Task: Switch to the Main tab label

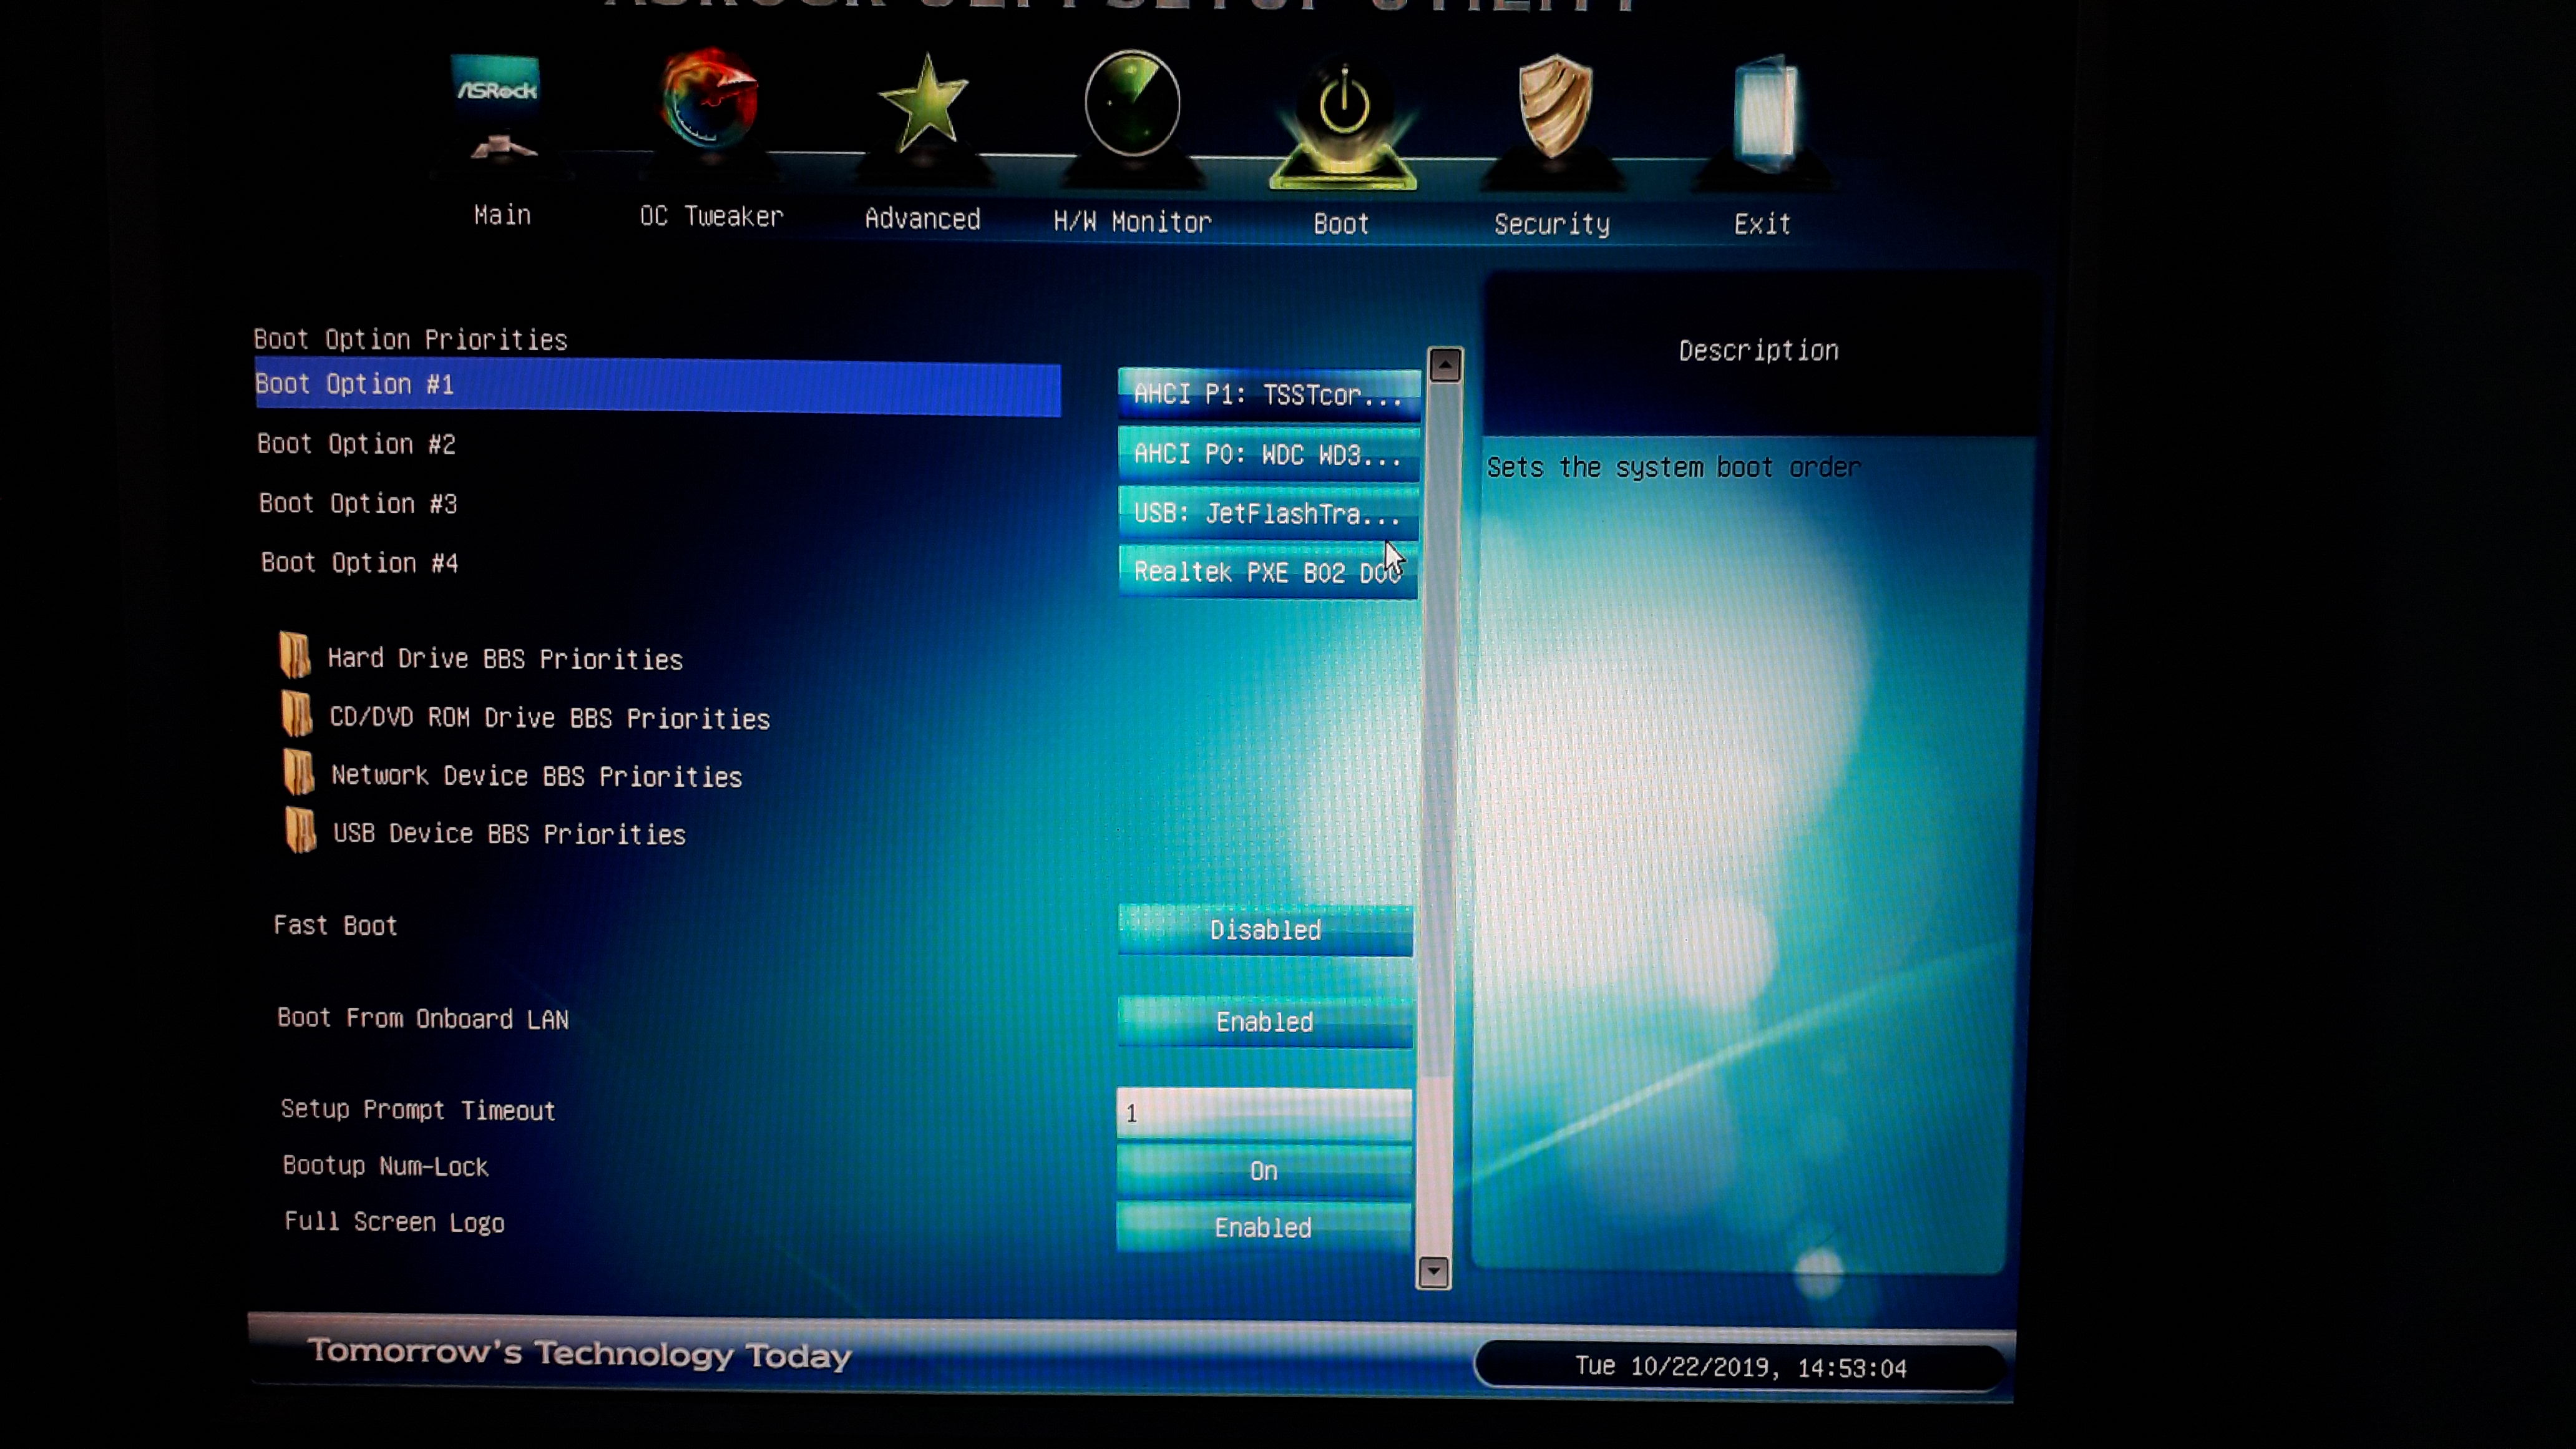Action: point(502,215)
